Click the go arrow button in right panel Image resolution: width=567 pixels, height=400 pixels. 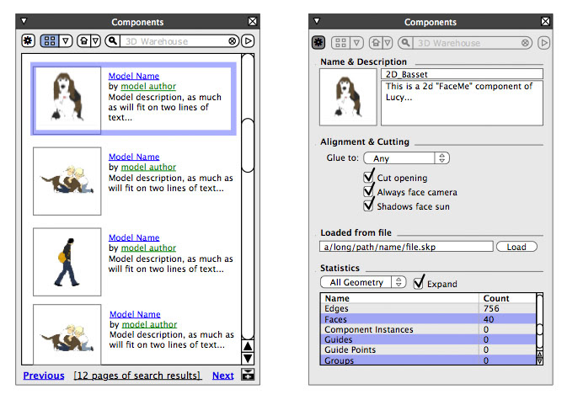pos(544,43)
